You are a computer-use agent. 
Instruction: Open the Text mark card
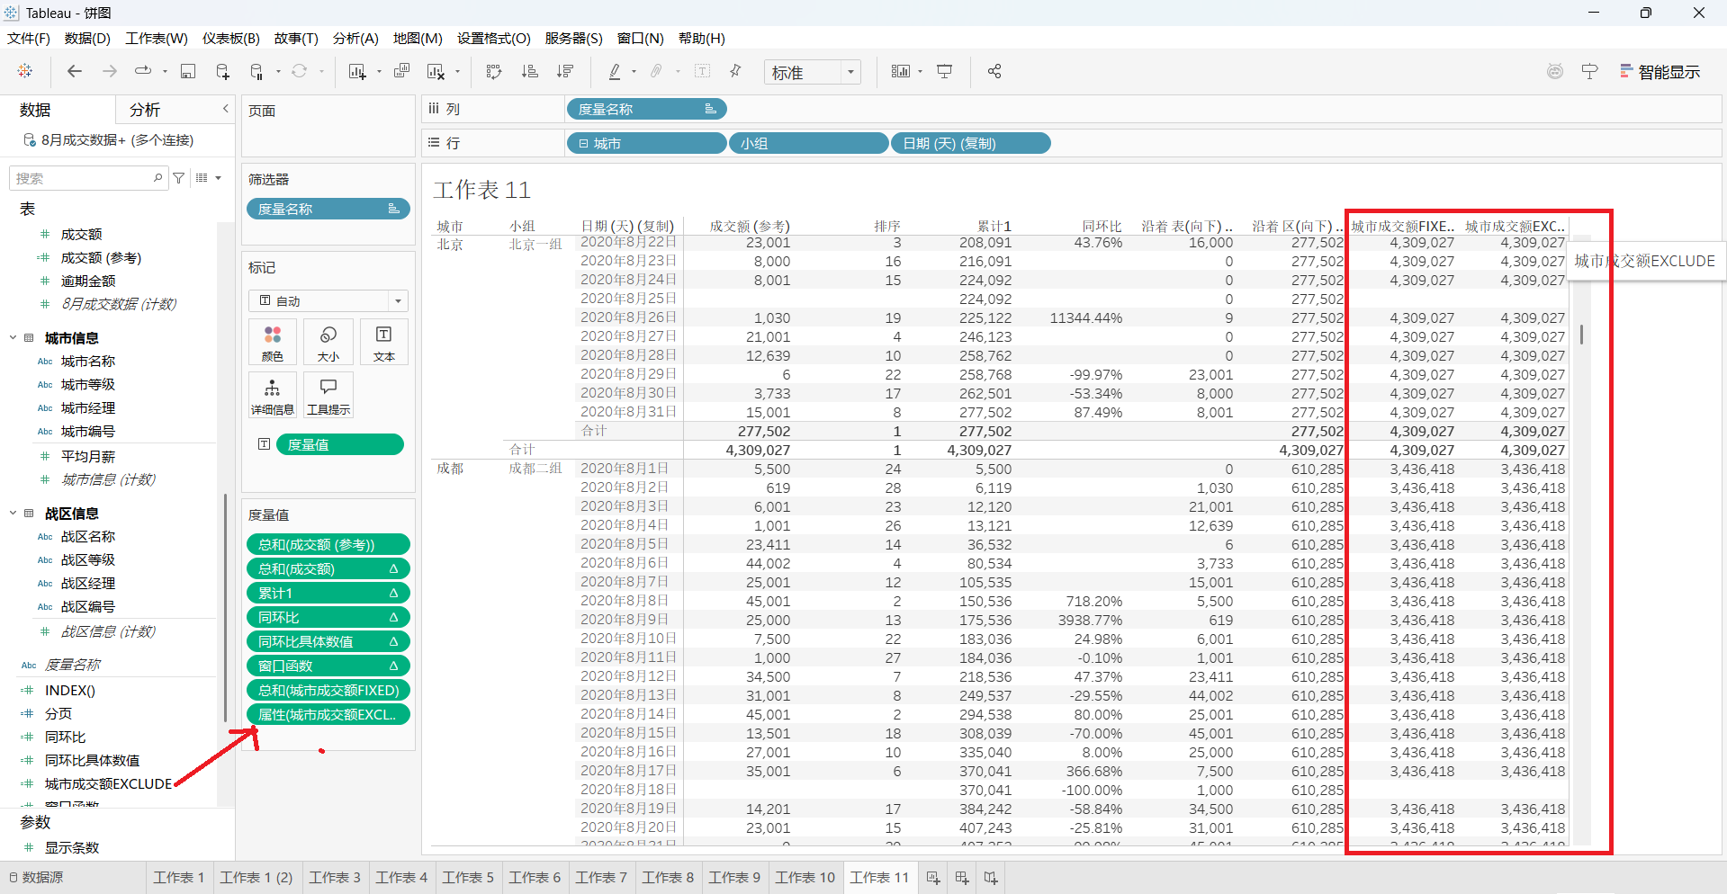click(x=384, y=343)
